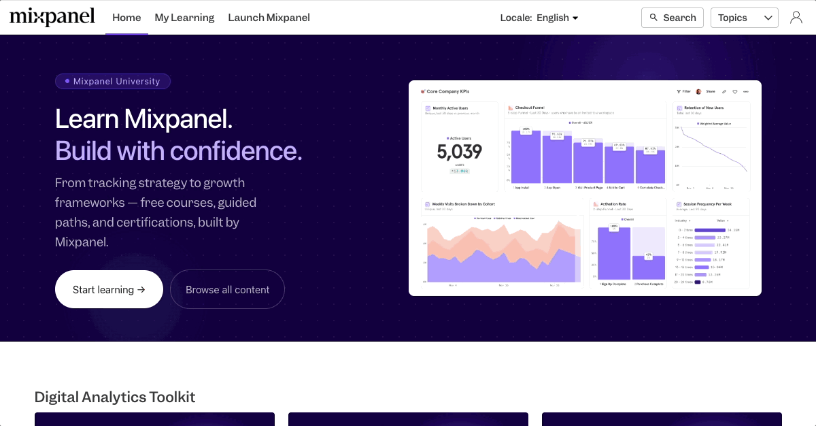
Task: Click the 'Build with confidence.' heading
Action: pyautogui.click(x=178, y=150)
